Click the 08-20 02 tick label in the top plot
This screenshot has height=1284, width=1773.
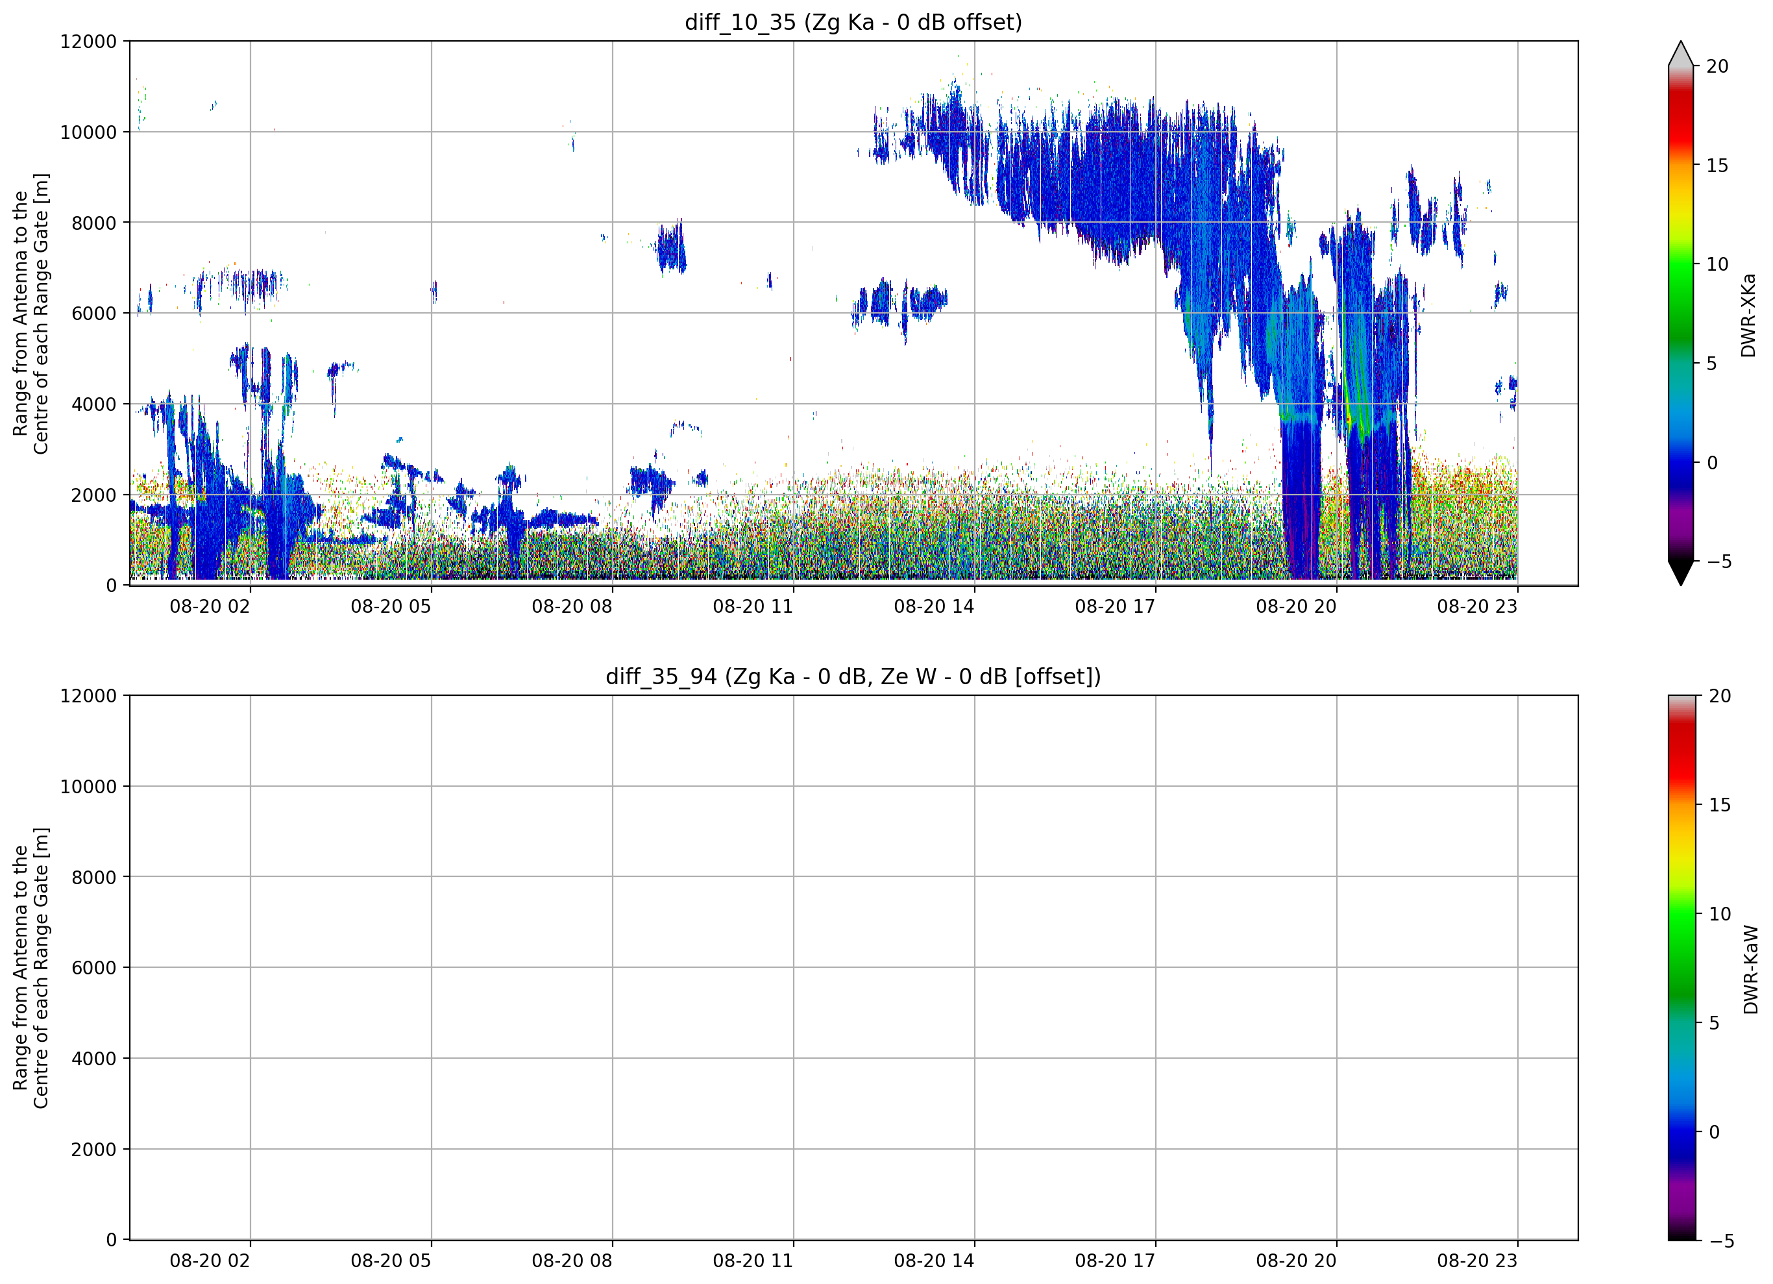tap(210, 607)
